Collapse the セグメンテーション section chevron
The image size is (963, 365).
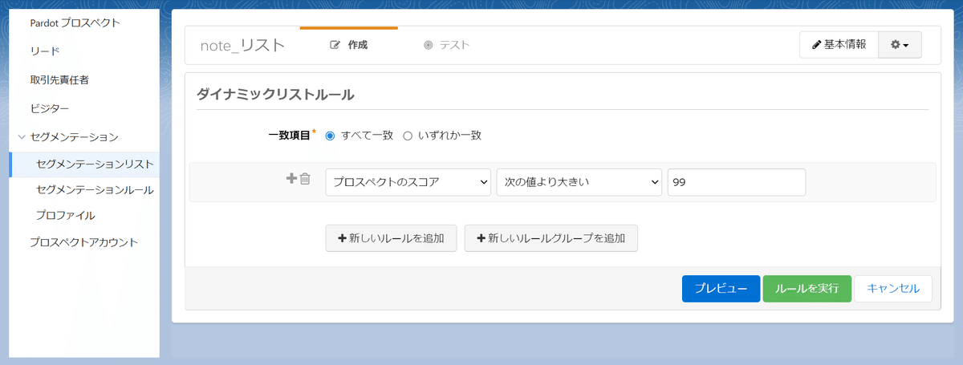[x=22, y=136]
